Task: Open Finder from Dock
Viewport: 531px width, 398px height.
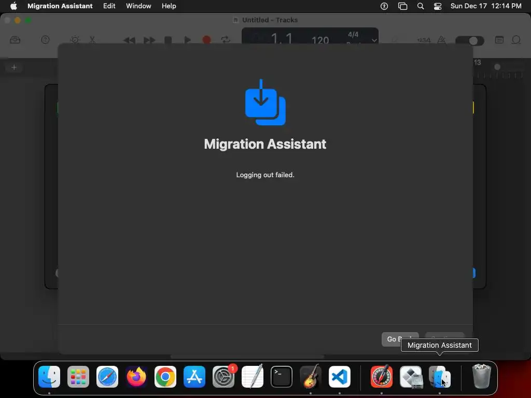Action: (x=49, y=377)
